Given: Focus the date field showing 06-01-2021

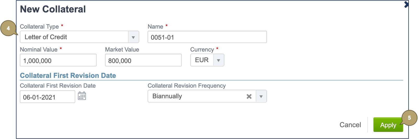Looking at the screenshot, I should tap(47, 97).
